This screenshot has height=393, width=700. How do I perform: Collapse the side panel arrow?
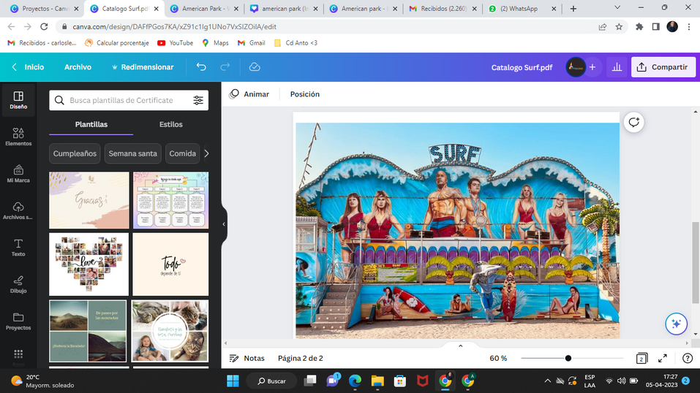click(x=224, y=224)
